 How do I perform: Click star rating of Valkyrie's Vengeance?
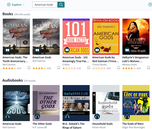(x=129, y=68)
